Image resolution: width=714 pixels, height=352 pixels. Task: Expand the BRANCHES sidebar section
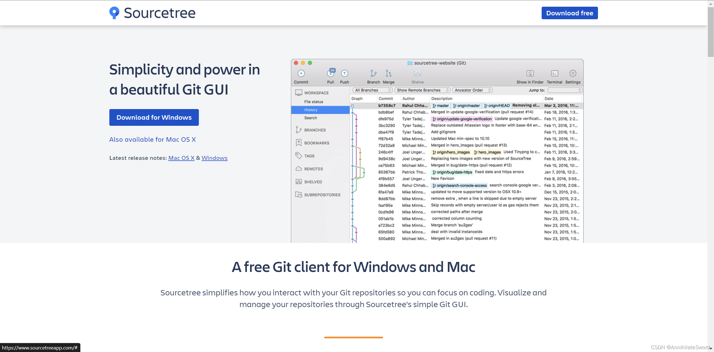(315, 130)
